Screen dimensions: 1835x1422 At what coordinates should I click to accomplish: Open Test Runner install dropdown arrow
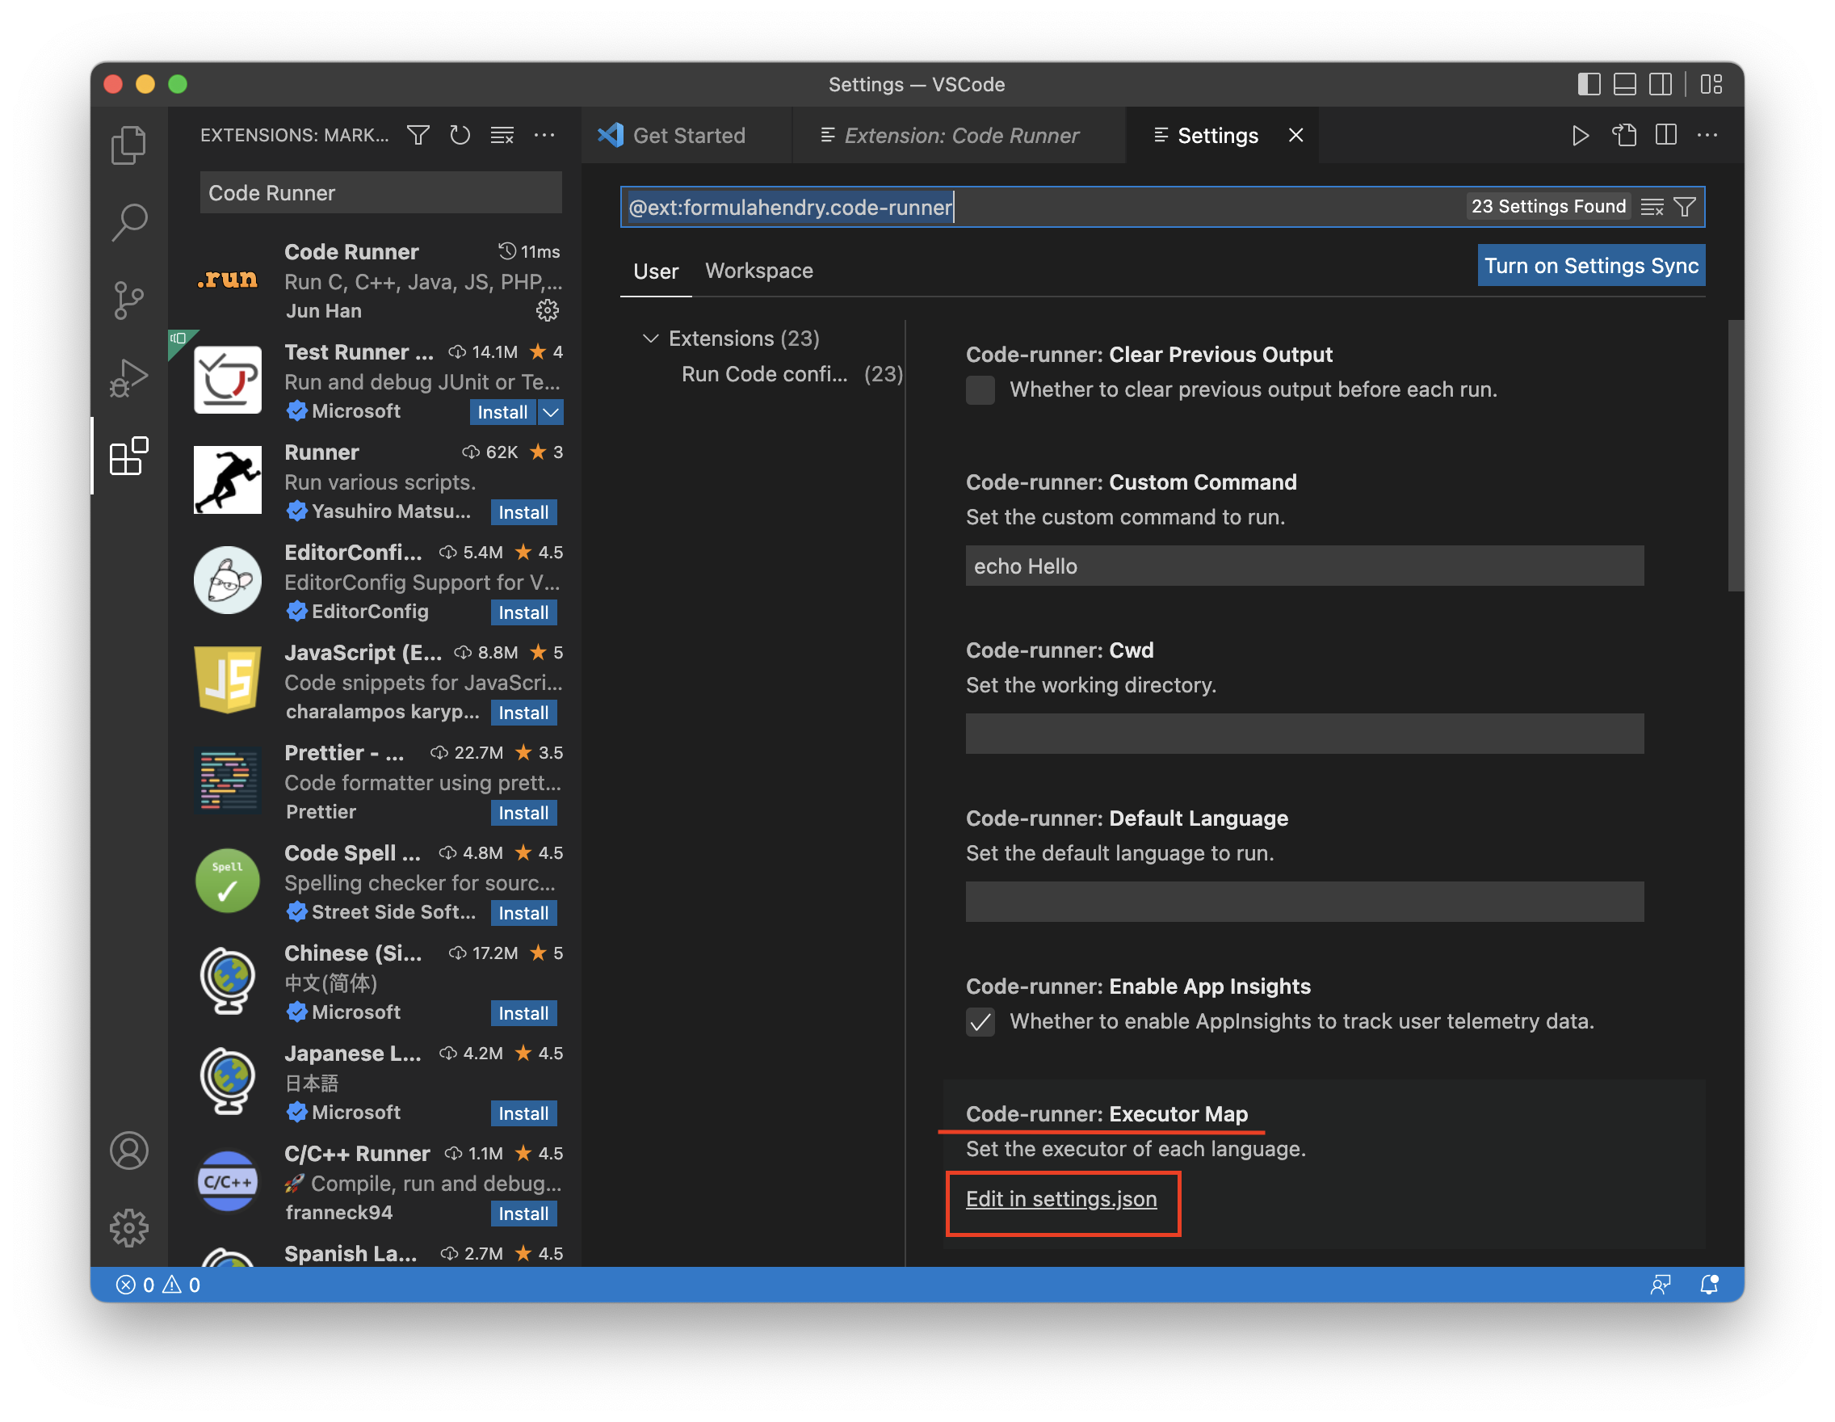click(551, 412)
